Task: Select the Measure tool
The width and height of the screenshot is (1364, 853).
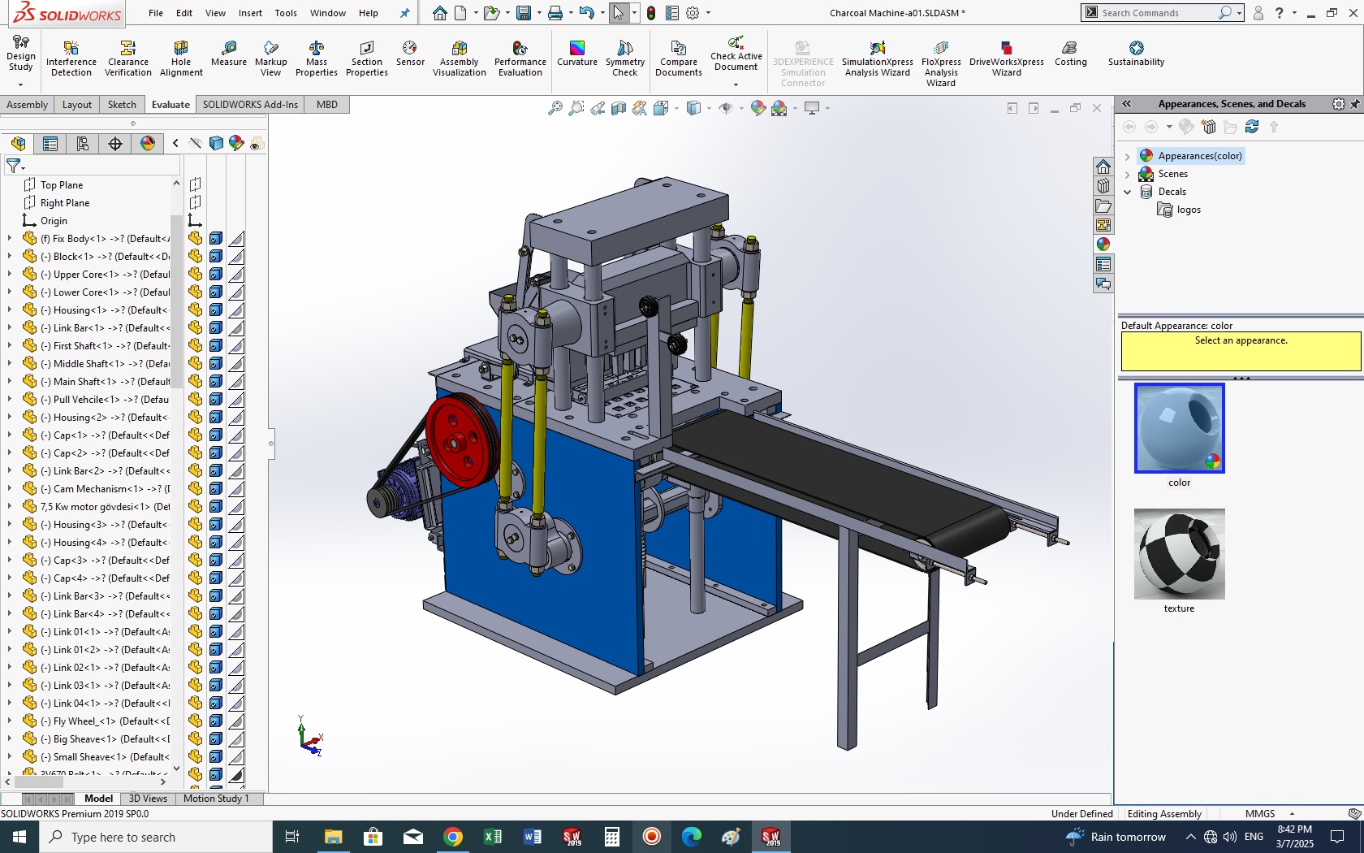Action: tap(229, 54)
